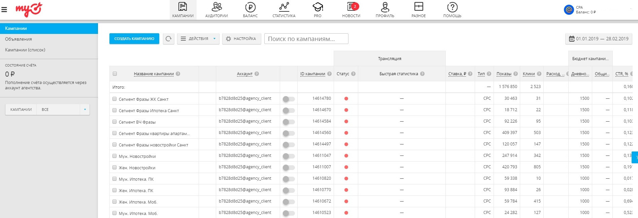Toggle campaign 14614780 on/off switch

pyautogui.click(x=289, y=99)
